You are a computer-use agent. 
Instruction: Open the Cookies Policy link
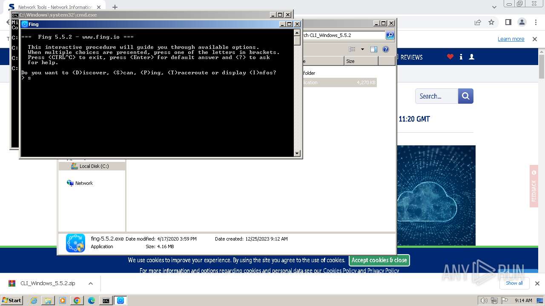(x=340, y=271)
